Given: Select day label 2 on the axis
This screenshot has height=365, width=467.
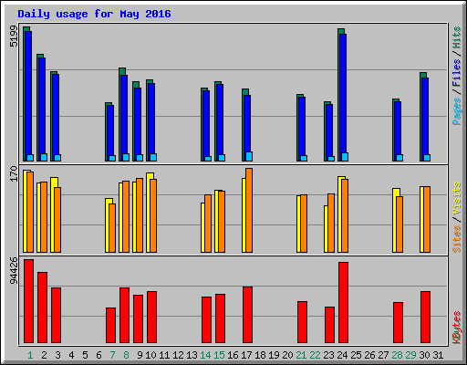Looking at the screenshot, I should click(x=44, y=355).
